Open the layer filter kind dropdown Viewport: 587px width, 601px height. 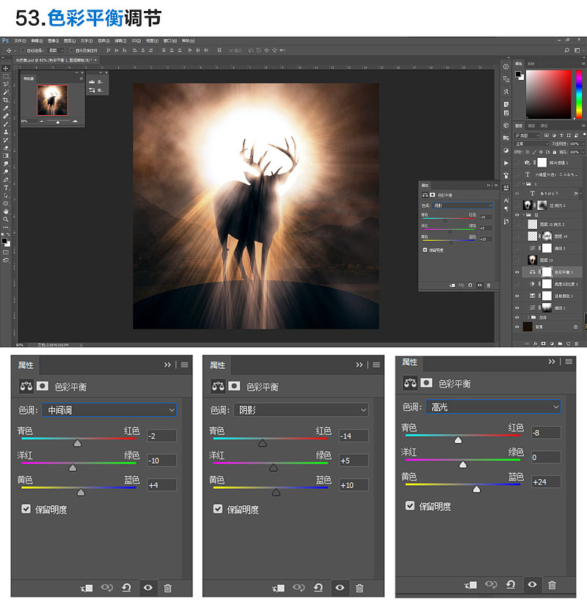[527, 135]
